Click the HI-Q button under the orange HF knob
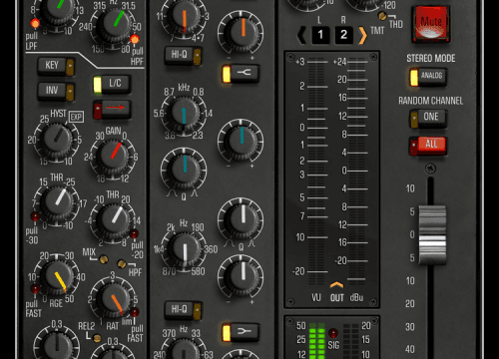 coord(184,55)
